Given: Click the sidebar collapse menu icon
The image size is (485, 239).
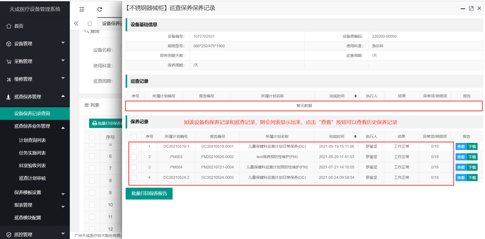Looking at the screenshot, I should (82, 9).
